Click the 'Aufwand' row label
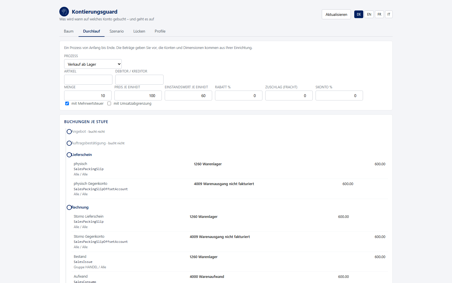This screenshot has width=452, height=283. 81,276
